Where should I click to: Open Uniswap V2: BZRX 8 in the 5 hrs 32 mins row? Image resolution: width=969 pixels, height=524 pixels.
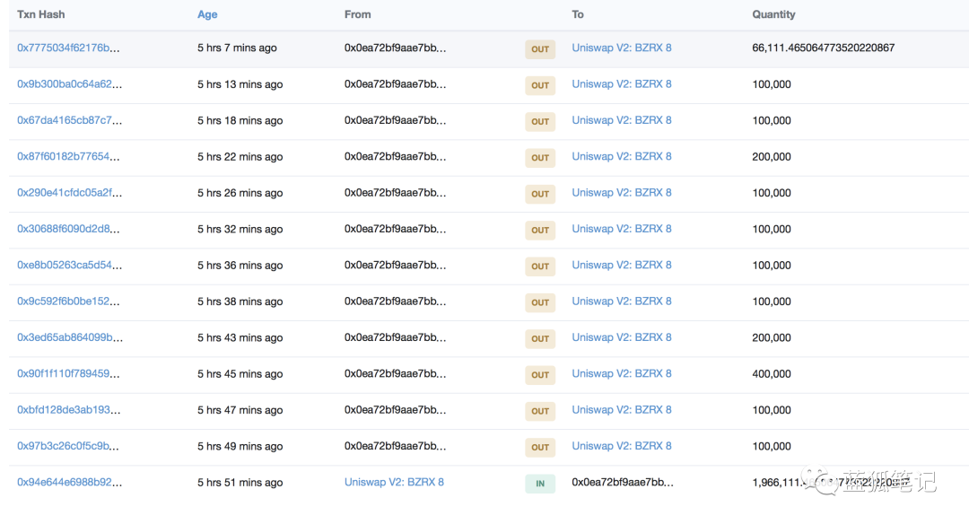(622, 229)
